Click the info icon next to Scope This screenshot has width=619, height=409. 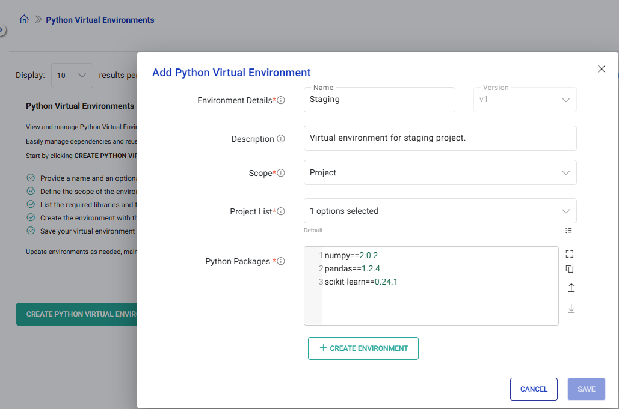[x=281, y=172]
